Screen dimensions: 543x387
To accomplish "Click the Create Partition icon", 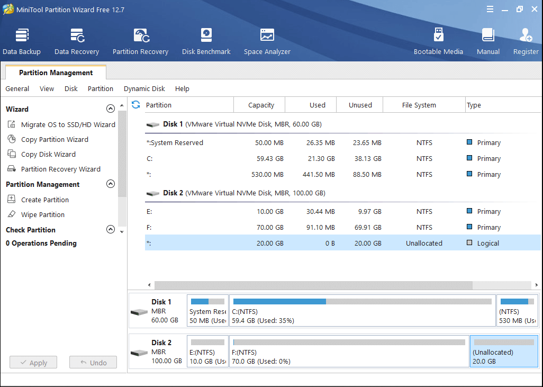I will point(12,200).
